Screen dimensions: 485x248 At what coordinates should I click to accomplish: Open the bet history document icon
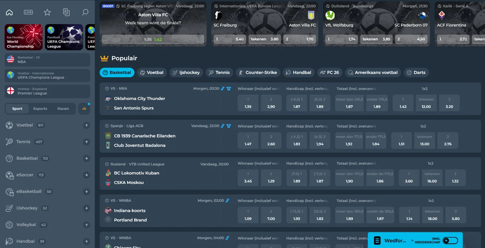[66, 12]
